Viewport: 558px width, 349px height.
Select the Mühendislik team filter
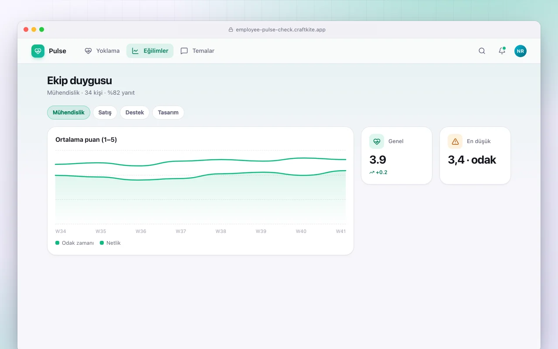coord(68,113)
